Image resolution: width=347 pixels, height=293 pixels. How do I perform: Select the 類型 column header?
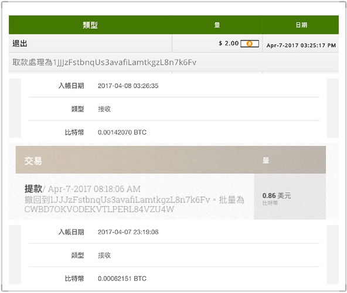90,25
